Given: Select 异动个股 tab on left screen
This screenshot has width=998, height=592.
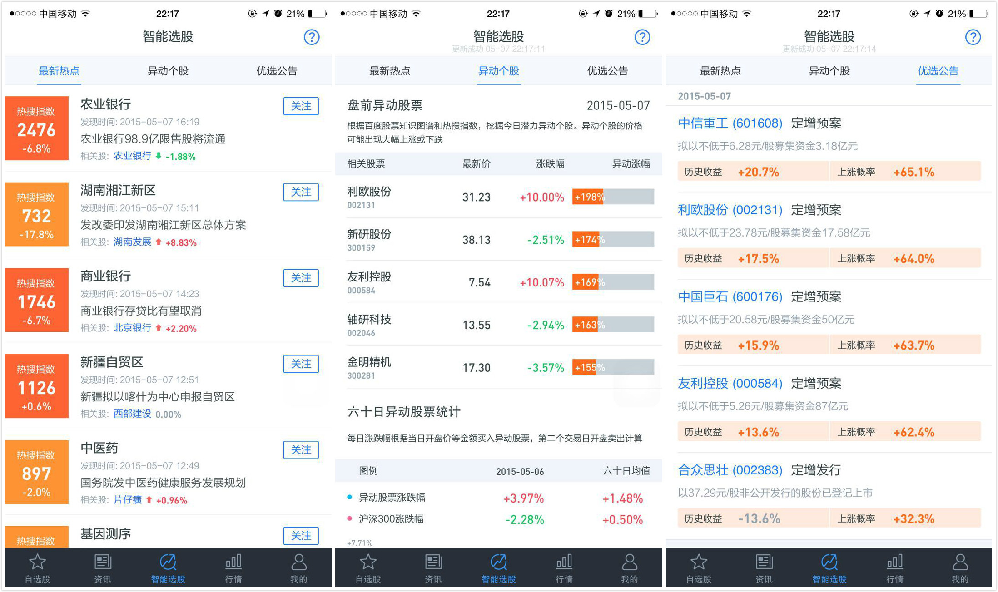Looking at the screenshot, I should (x=168, y=71).
